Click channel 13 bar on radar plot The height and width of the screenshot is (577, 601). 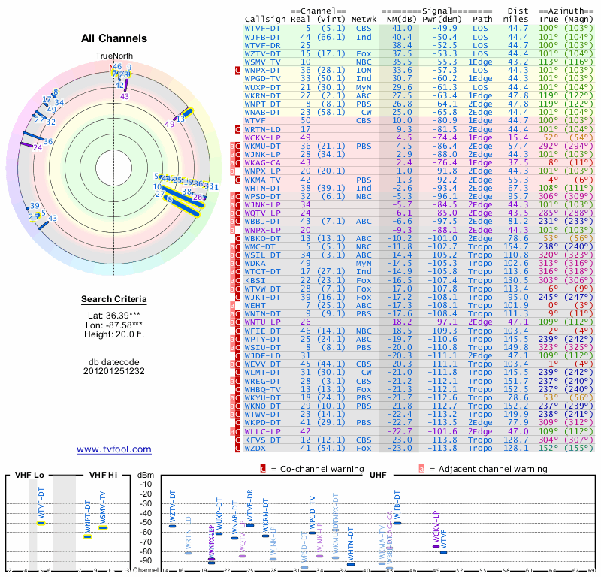(x=187, y=113)
